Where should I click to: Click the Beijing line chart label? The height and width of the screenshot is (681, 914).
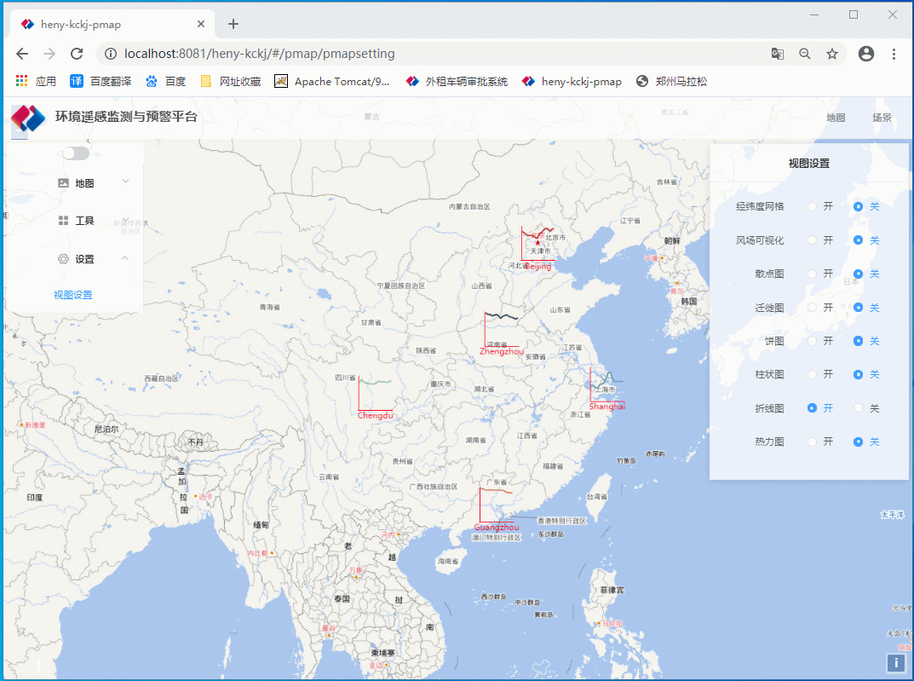click(x=538, y=266)
